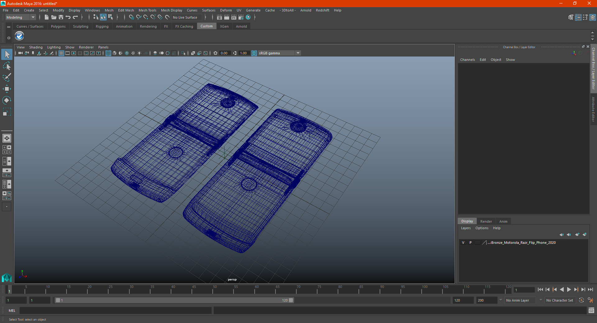The width and height of the screenshot is (597, 323).
Task: Open the Modeling menu set dropdown
Action: click(x=21, y=17)
